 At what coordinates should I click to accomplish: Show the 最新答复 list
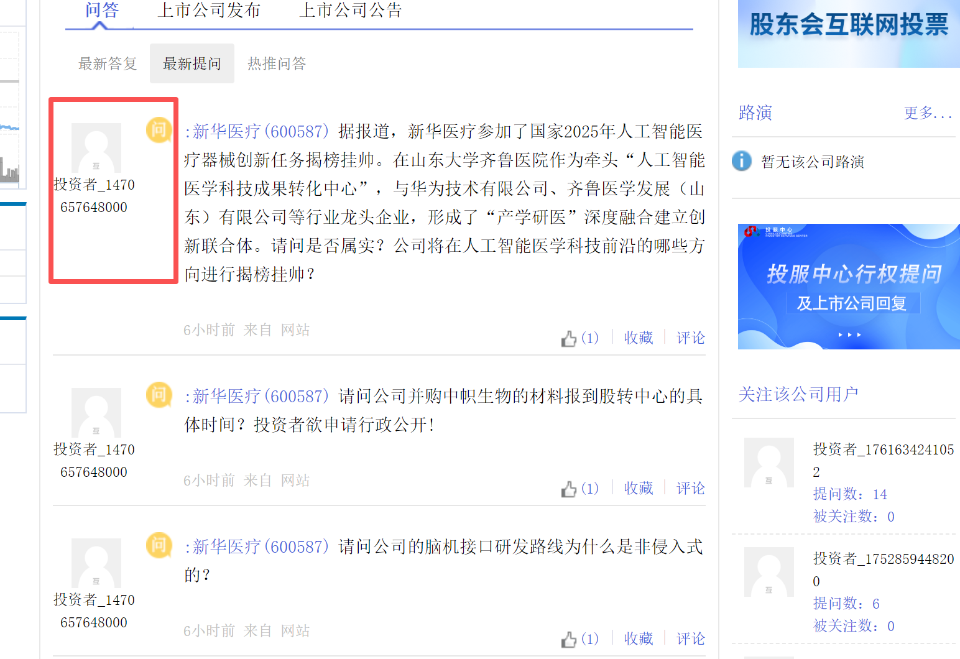108,63
